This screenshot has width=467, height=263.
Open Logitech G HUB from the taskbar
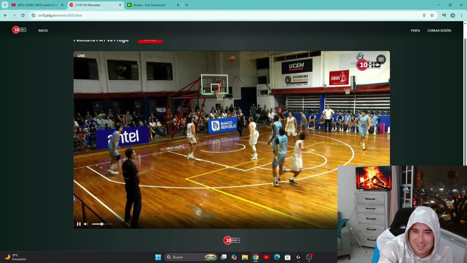pos(298,257)
